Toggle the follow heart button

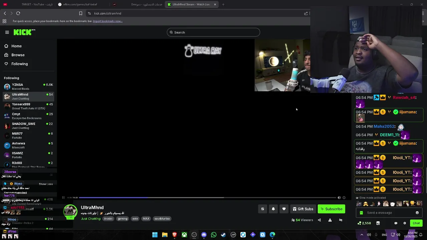click(284, 209)
